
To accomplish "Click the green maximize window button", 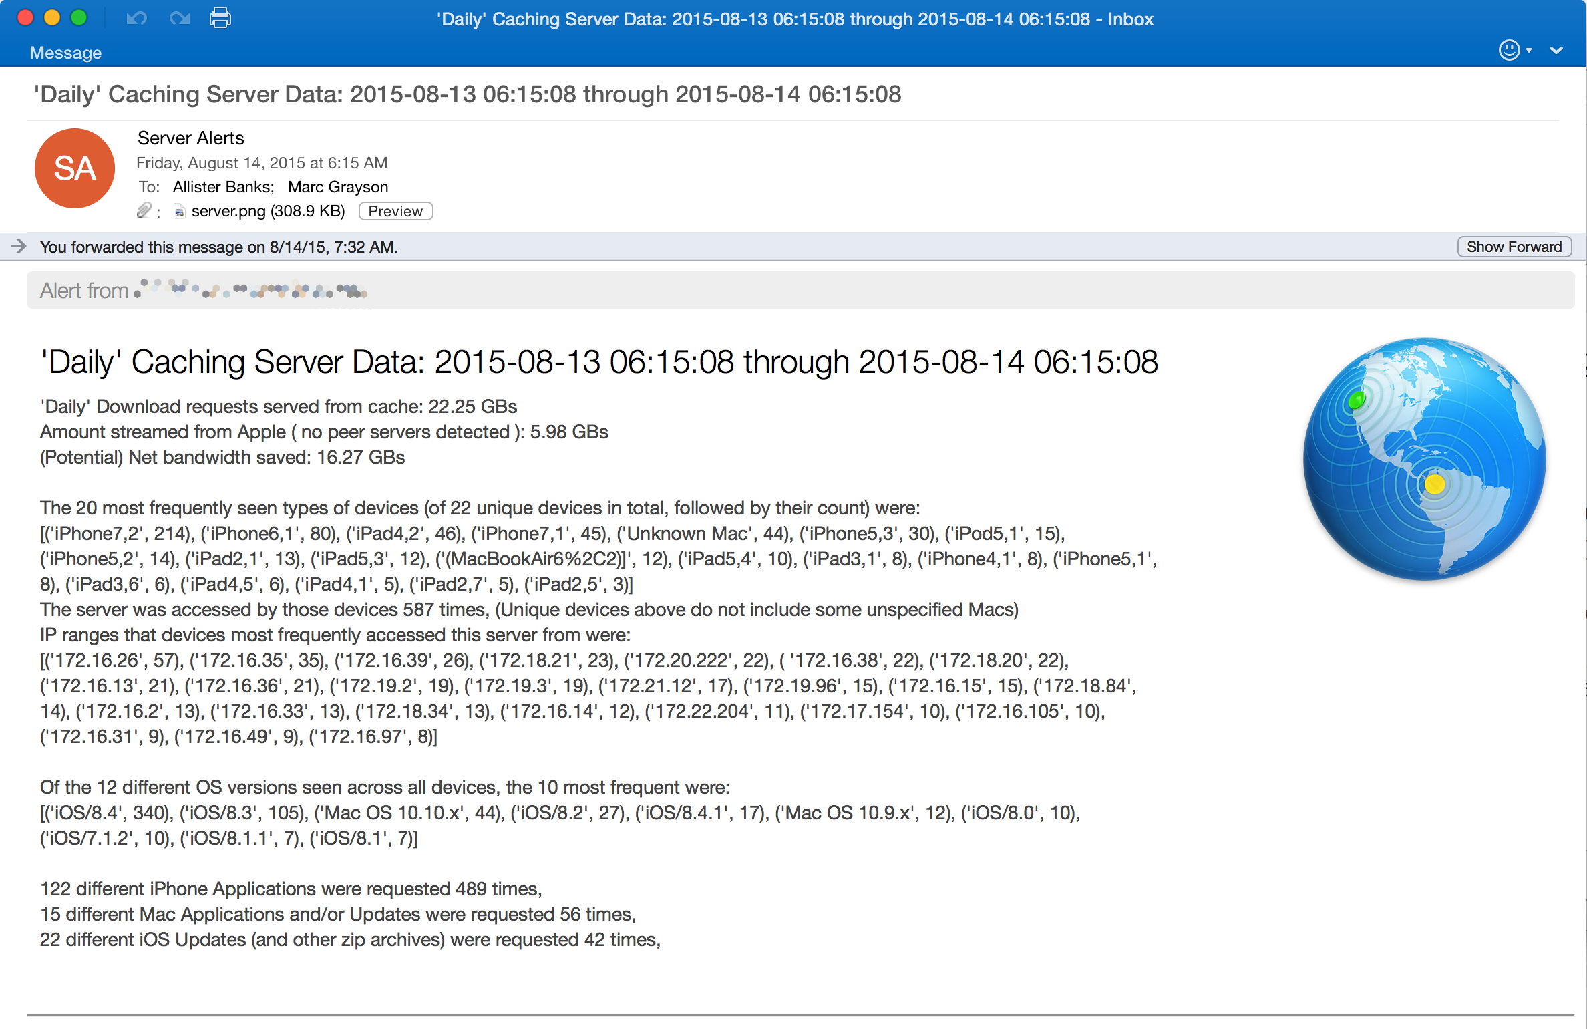I will [79, 18].
